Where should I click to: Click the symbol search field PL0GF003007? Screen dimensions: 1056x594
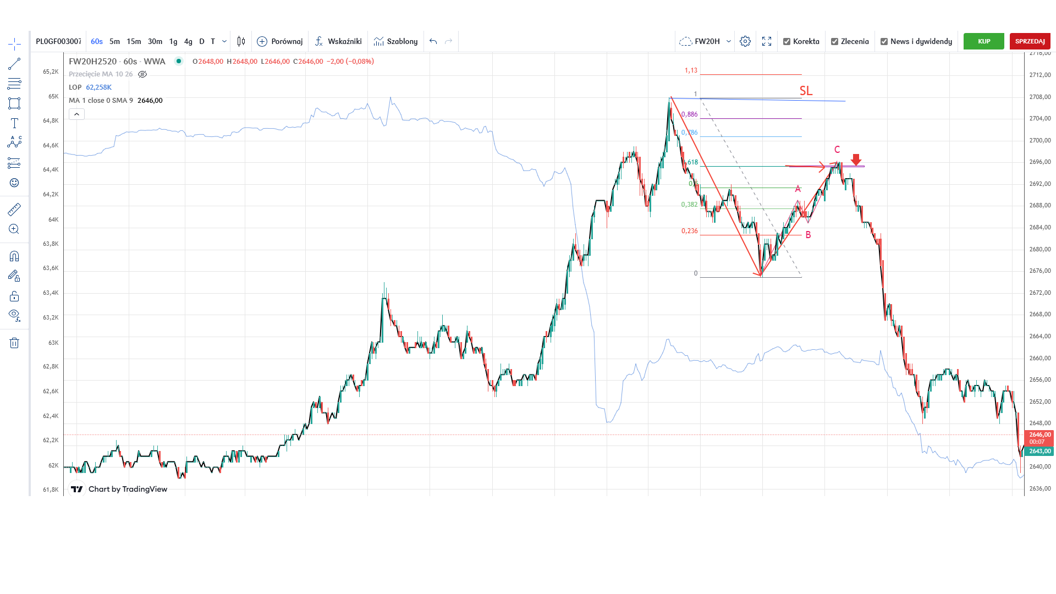(59, 41)
